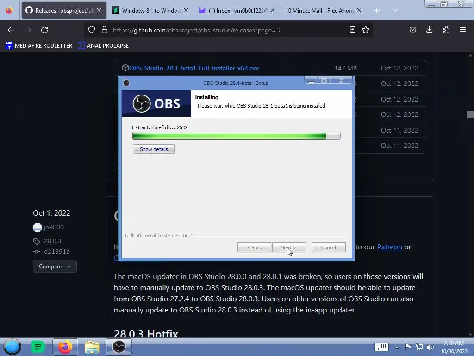Image resolution: width=474 pixels, height=356 pixels.
Task: Bookmark this page with the star icon
Action: (x=366, y=30)
